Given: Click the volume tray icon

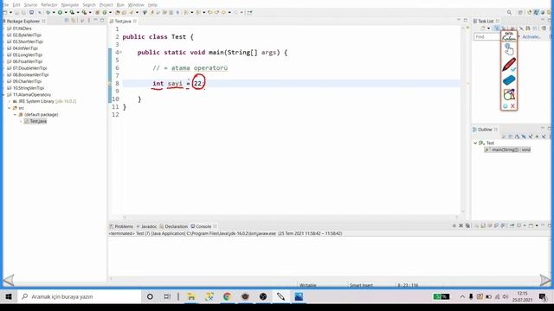Looking at the screenshot, I should pos(506,297).
